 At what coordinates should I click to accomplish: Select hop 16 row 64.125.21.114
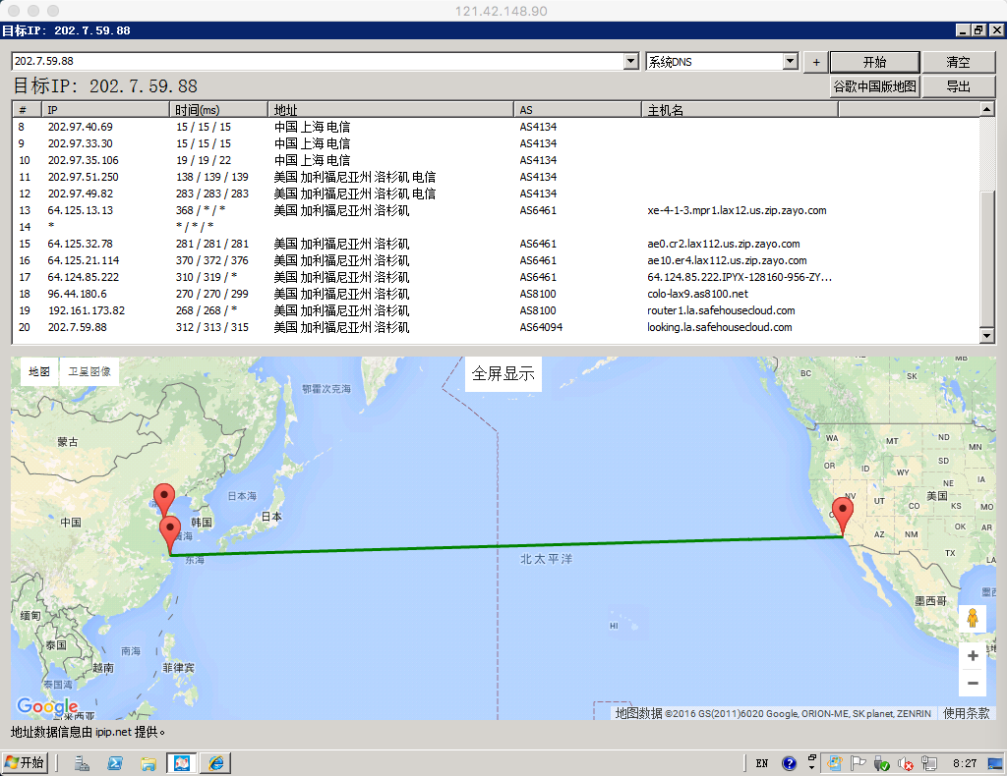[x=497, y=260]
